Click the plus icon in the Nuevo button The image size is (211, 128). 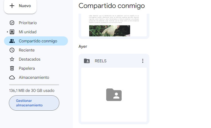[x=12, y=6]
